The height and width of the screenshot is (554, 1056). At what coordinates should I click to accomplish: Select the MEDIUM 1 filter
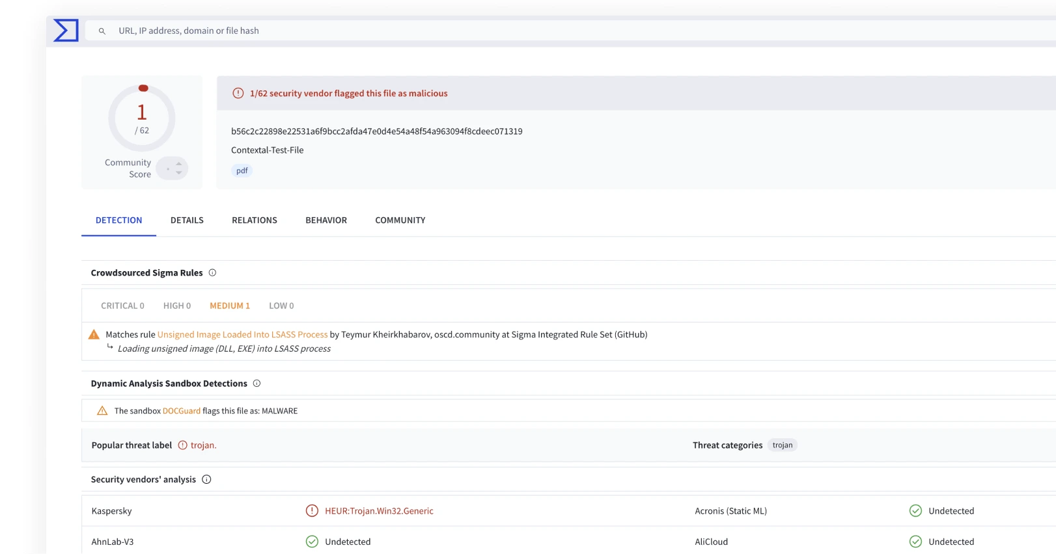(x=230, y=306)
